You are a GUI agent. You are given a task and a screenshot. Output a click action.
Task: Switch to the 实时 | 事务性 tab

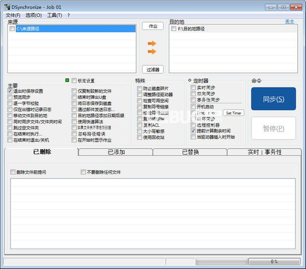click(264, 152)
